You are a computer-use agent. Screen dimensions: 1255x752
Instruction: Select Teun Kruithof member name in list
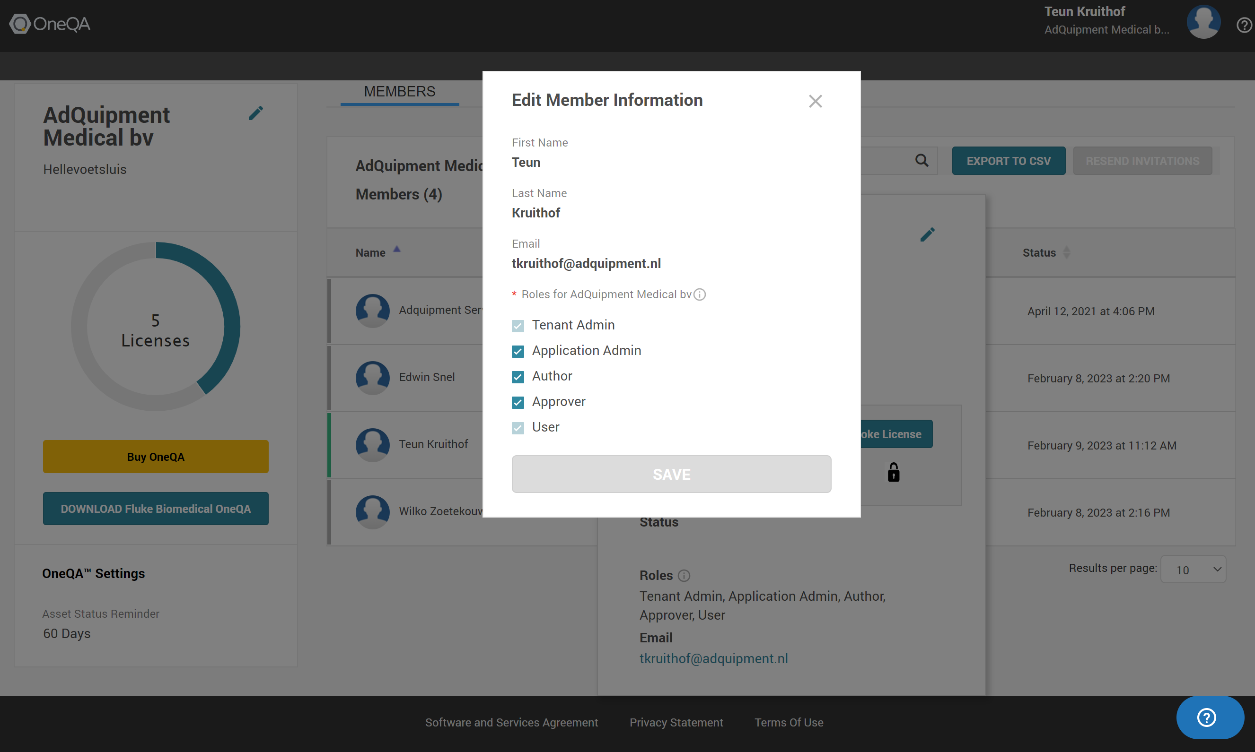point(433,444)
